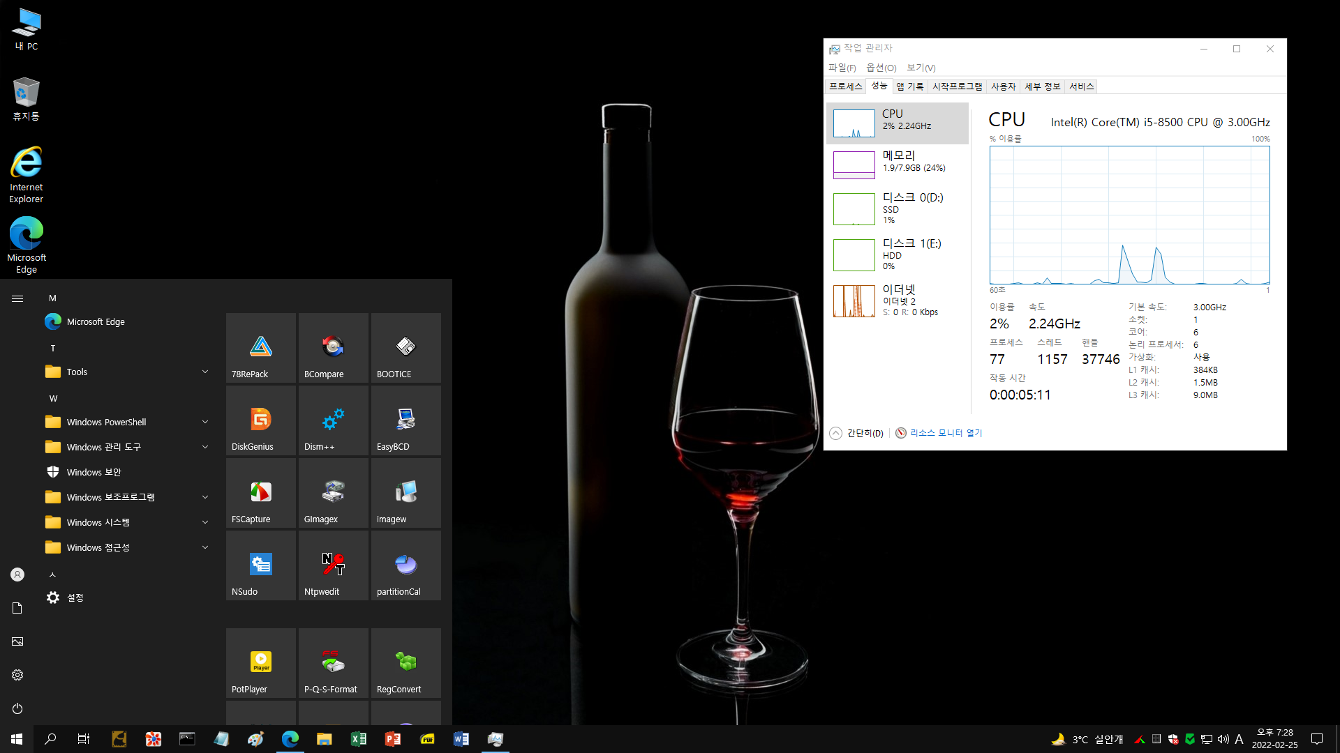
Task: Open 내 PC desktop icon
Action: [x=27, y=29]
